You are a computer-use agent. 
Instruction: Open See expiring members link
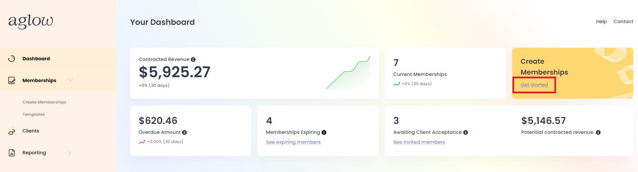293,142
